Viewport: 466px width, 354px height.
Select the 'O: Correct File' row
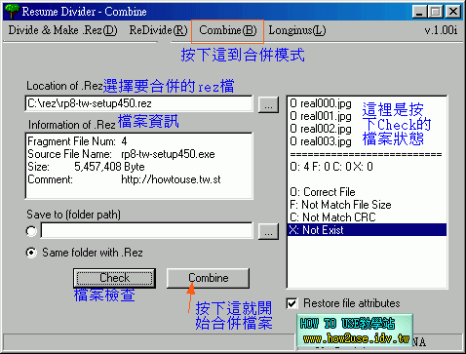[x=368, y=192]
